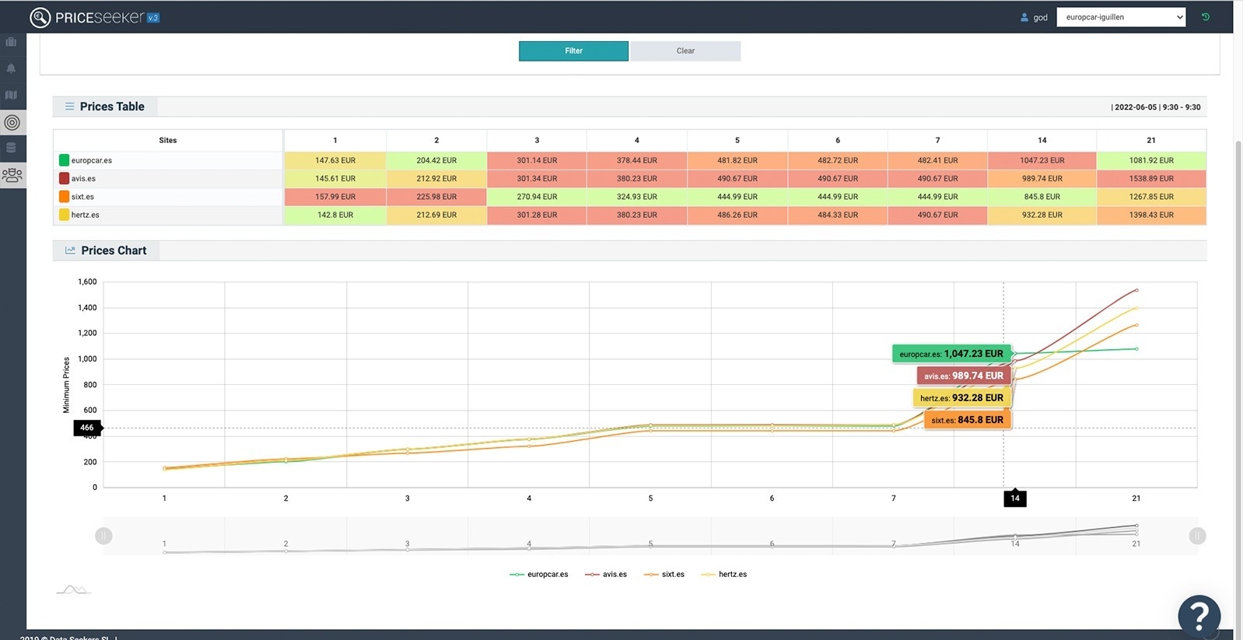The image size is (1243, 640).
Task: Click europcar.es 1,047.23 EUR chart tooltip
Action: (951, 354)
